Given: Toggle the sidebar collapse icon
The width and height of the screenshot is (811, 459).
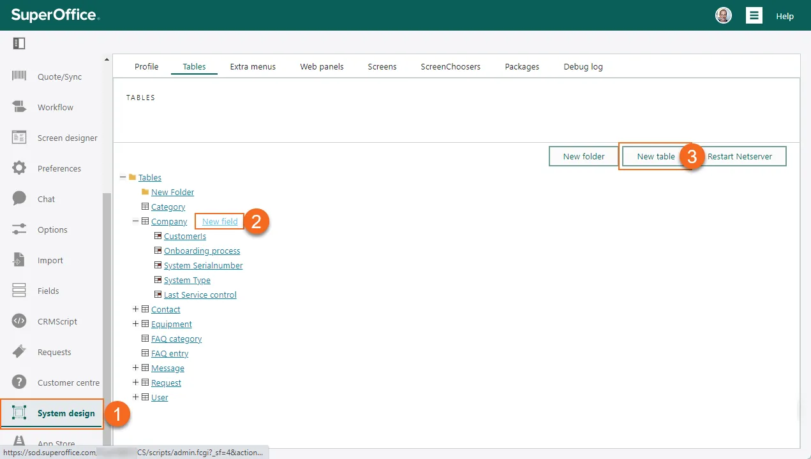Looking at the screenshot, I should [x=19, y=43].
